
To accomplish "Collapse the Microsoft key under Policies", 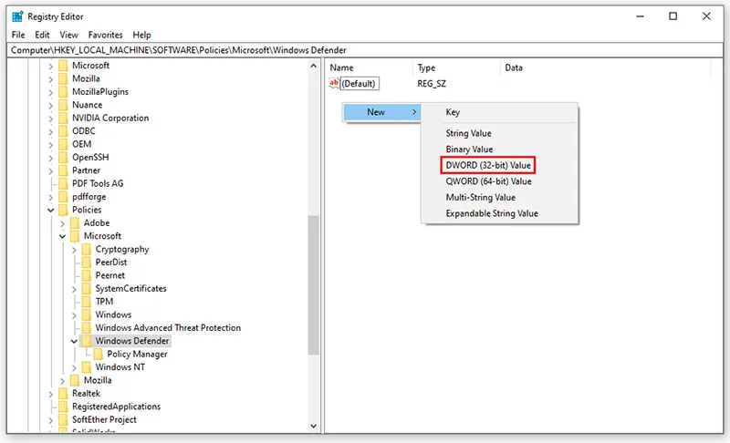I will pos(62,236).
